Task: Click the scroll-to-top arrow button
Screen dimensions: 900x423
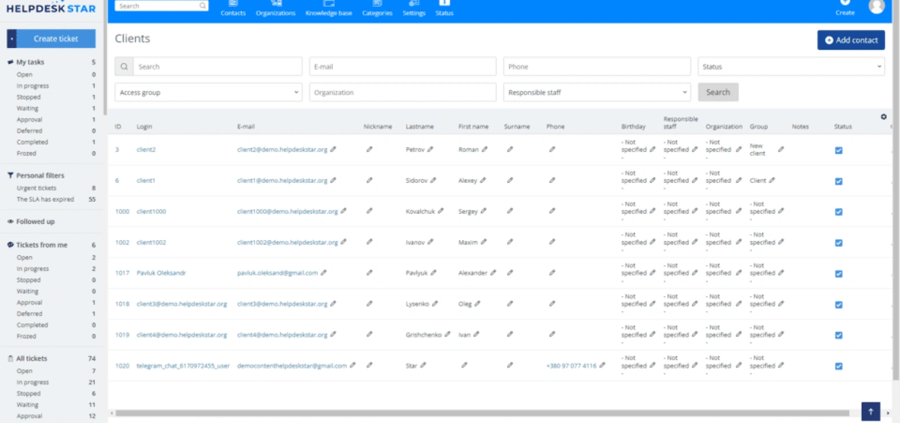Action: (x=870, y=411)
